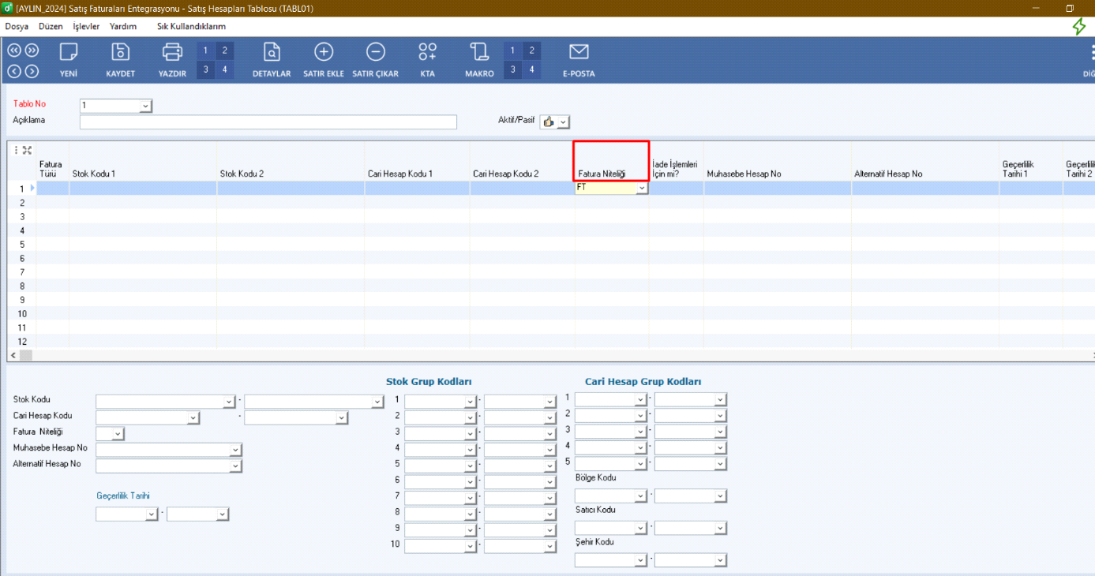This screenshot has width=1095, height=576.
Task: Open Fatura Niteliği dropdown in row 1
Action: coord(642,189)
